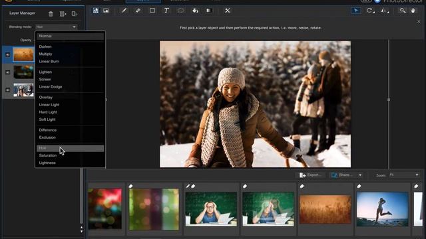Choose Hue blending mode
This screenshot has height=239, width=426.
pos(71,148)
